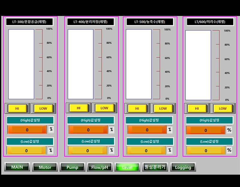Go to the Pump screen

(72, 167)
